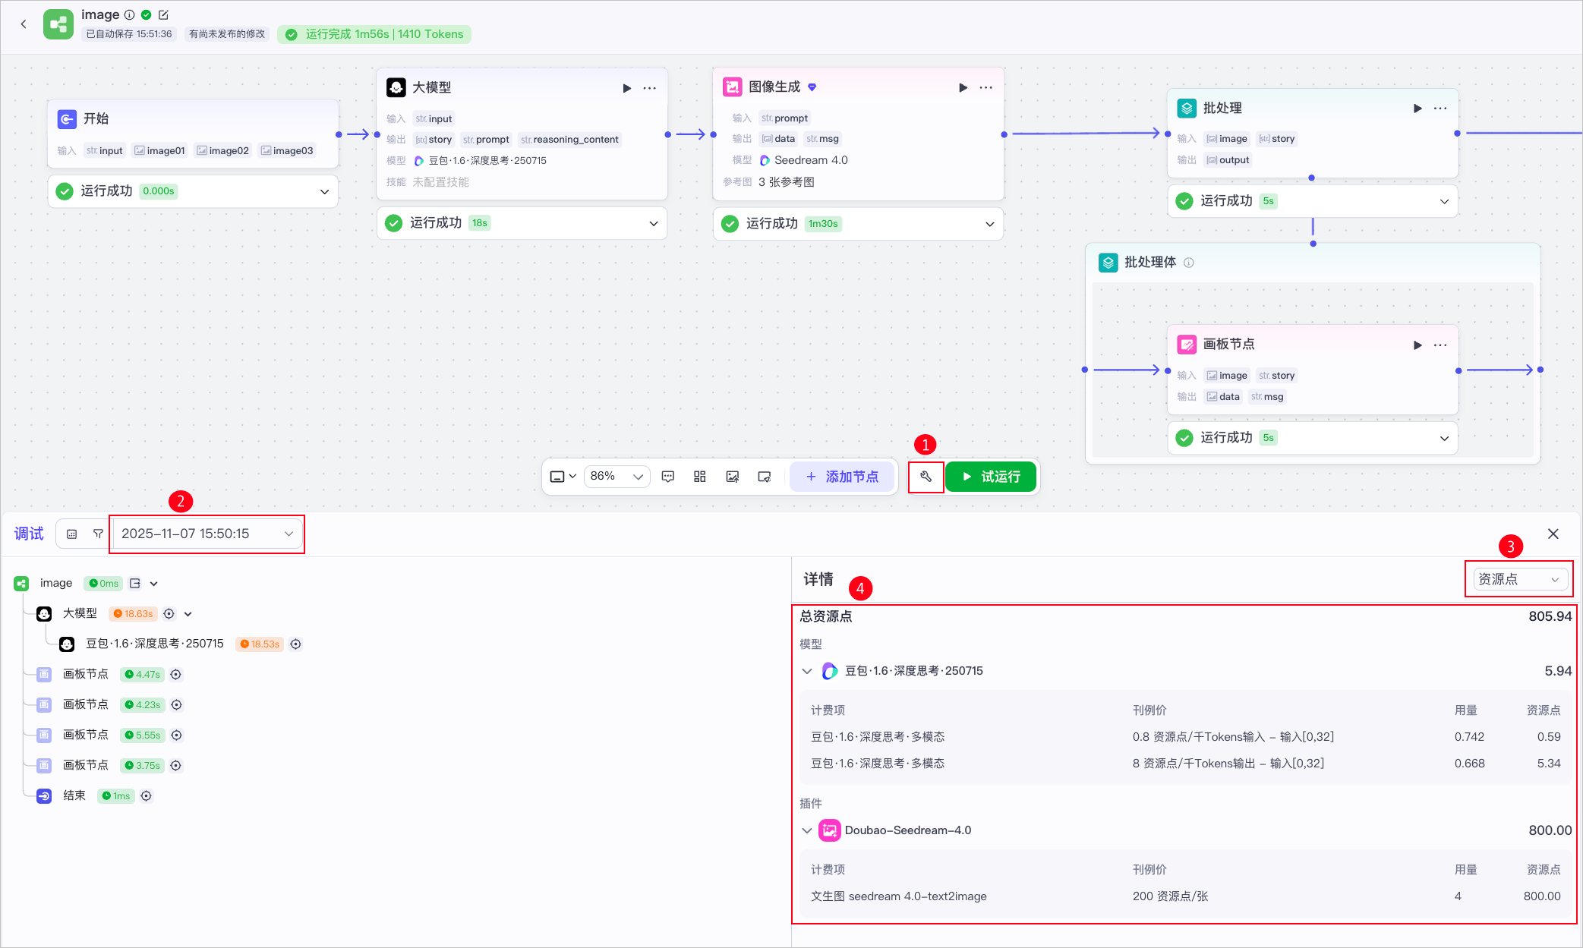Select the 结束 node in debug tree
Screen dimensions: 1583x948
(74, 795)
